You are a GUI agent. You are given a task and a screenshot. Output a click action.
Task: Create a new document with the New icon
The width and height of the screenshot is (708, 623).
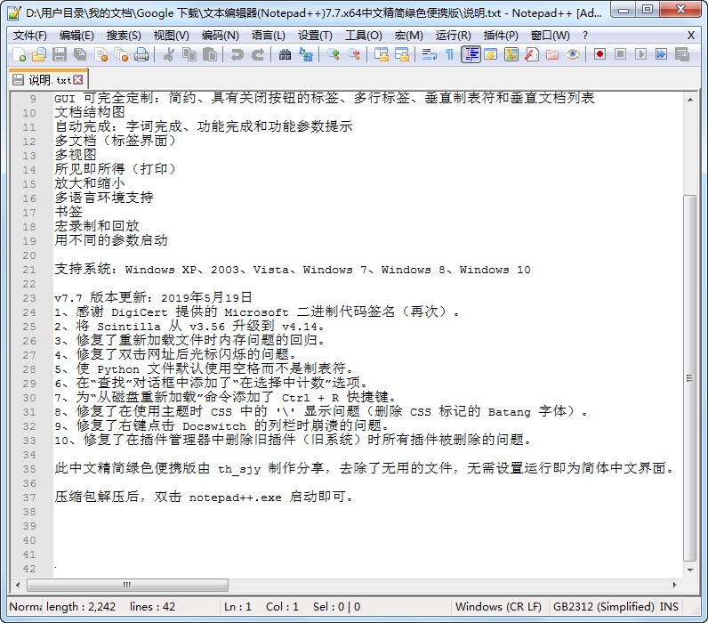tap(19, 54)
